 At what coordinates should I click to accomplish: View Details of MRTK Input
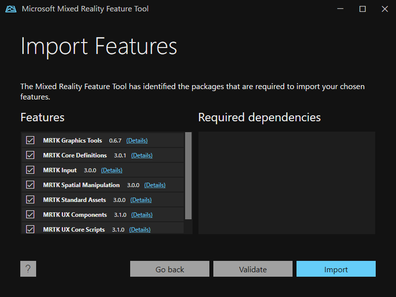pos(112,170)
